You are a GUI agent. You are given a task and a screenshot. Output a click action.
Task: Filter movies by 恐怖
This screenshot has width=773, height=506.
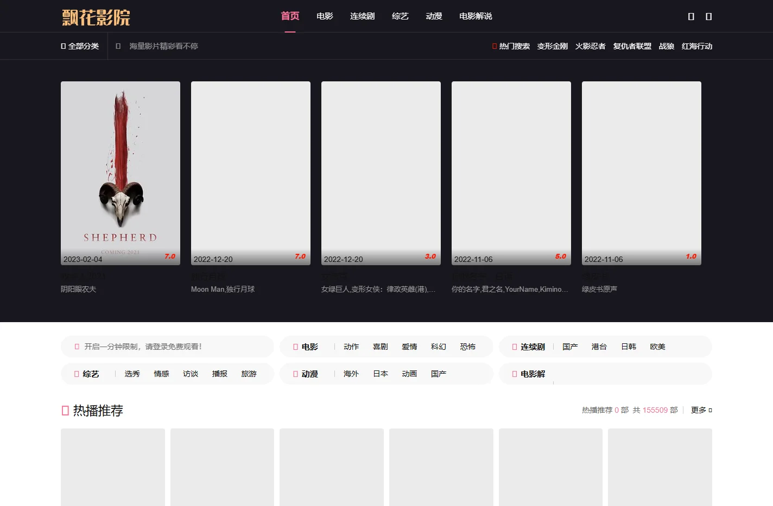468,347
